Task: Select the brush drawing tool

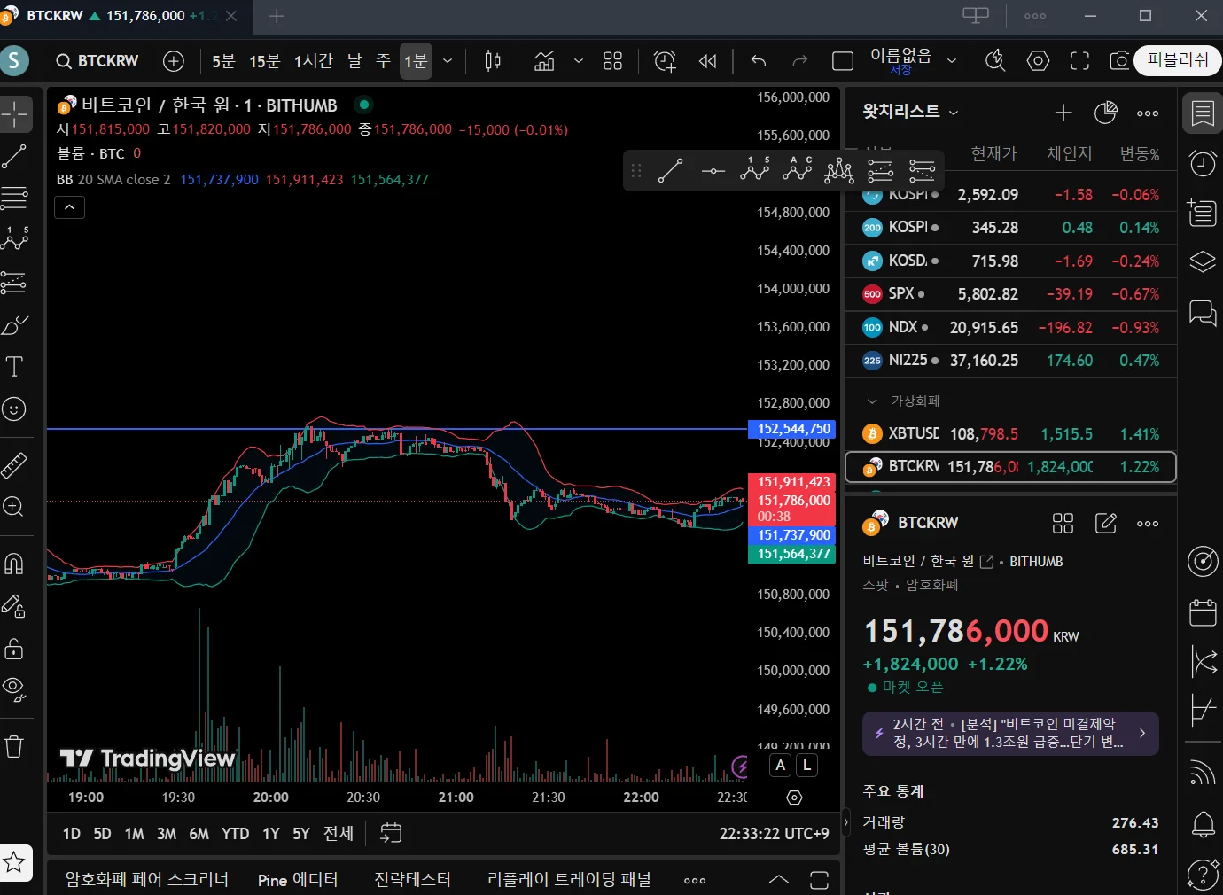Action: click(x=15, y=325)
